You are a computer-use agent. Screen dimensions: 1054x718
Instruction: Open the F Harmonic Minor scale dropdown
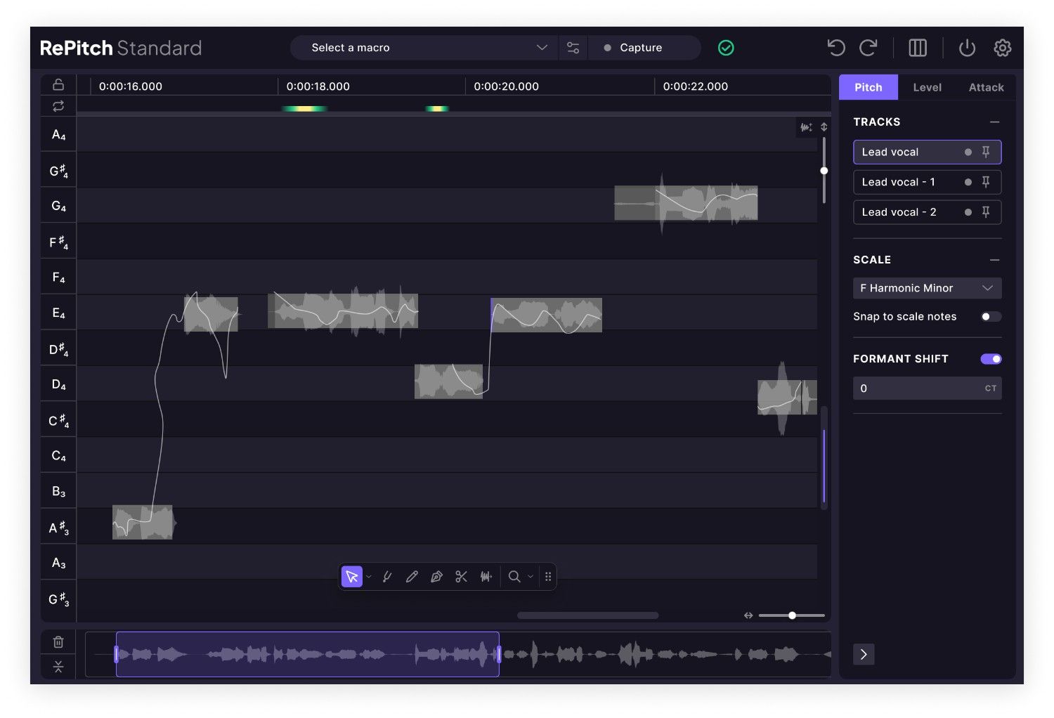927,288
